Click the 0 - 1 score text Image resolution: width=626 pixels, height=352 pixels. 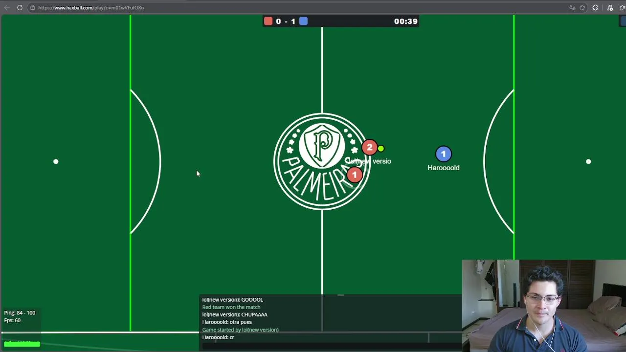tap(286, 21)
